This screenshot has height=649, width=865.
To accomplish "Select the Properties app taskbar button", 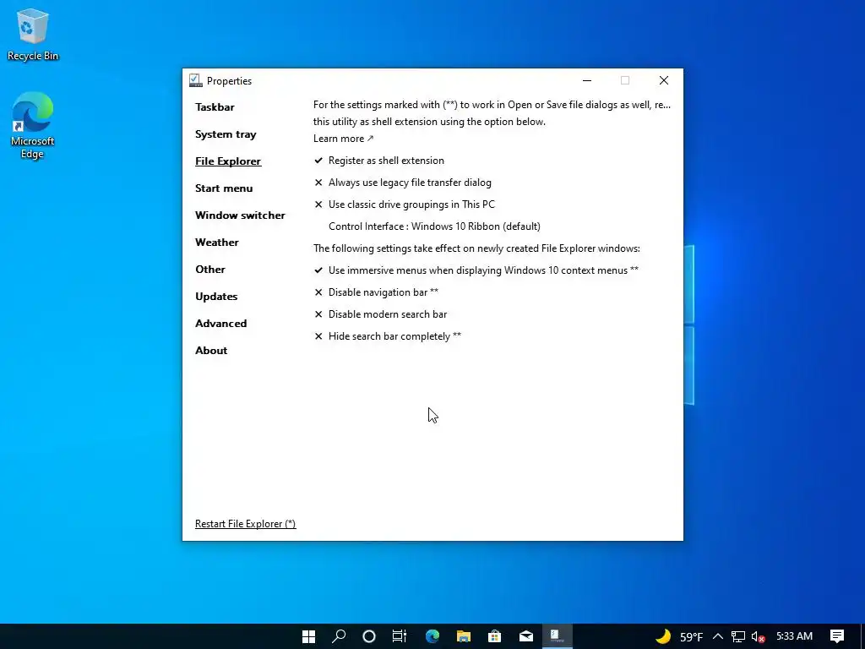I will tap(558, 636).
